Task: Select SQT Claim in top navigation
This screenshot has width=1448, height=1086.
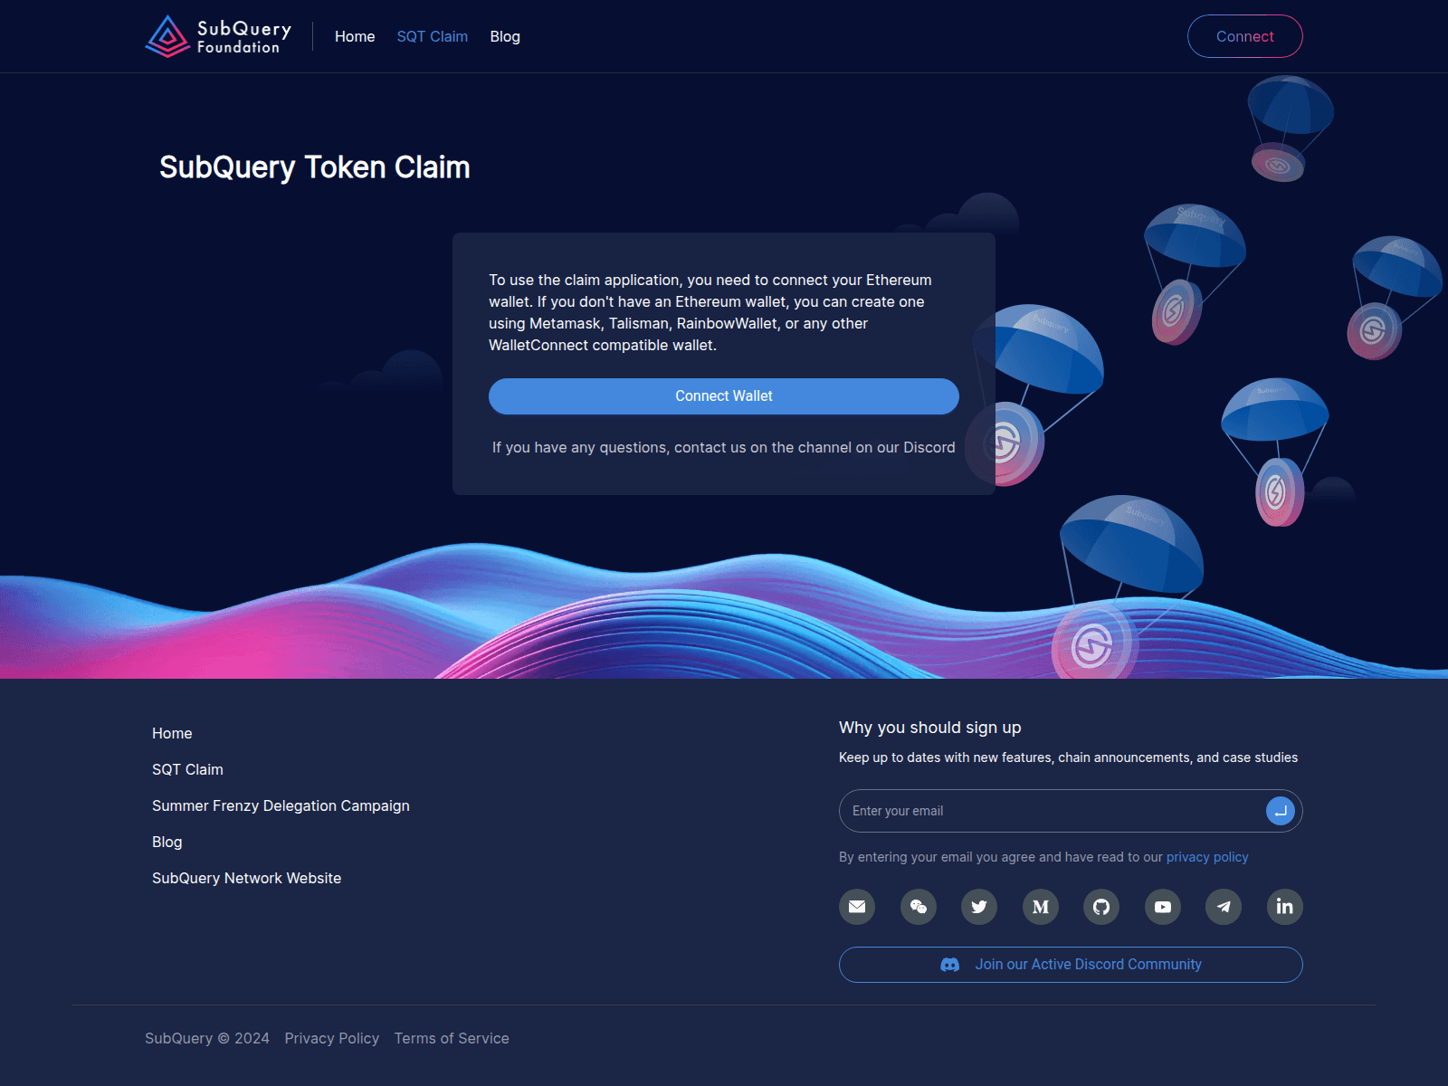Action: pos(433,36)
